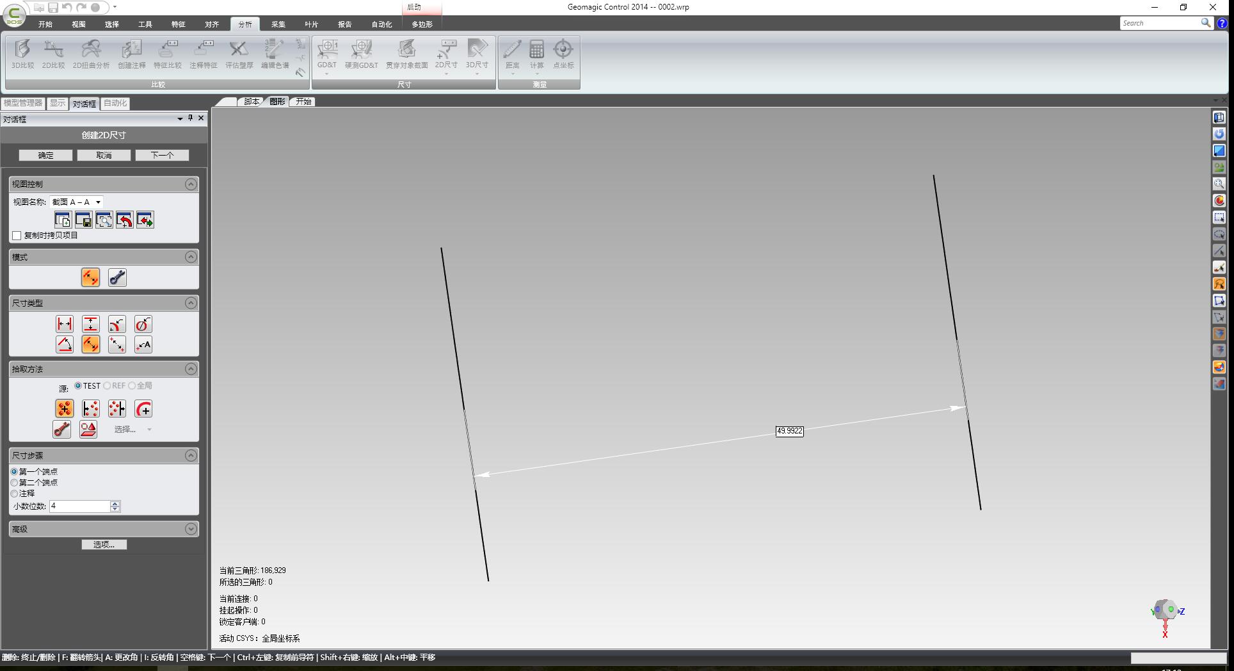Enable the 复制时拷贝项目 checkbox
This screenshot has height=671, width=1234.
(17, 236)
